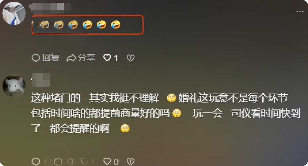This screenshot has height=166, width=308.
Task: Dislike the emoji comment with broken heart
Action: pos(130,58)
